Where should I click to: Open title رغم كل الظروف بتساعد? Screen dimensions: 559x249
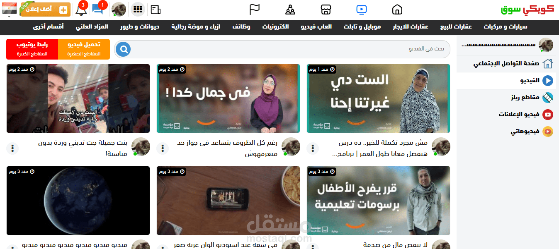227,148
